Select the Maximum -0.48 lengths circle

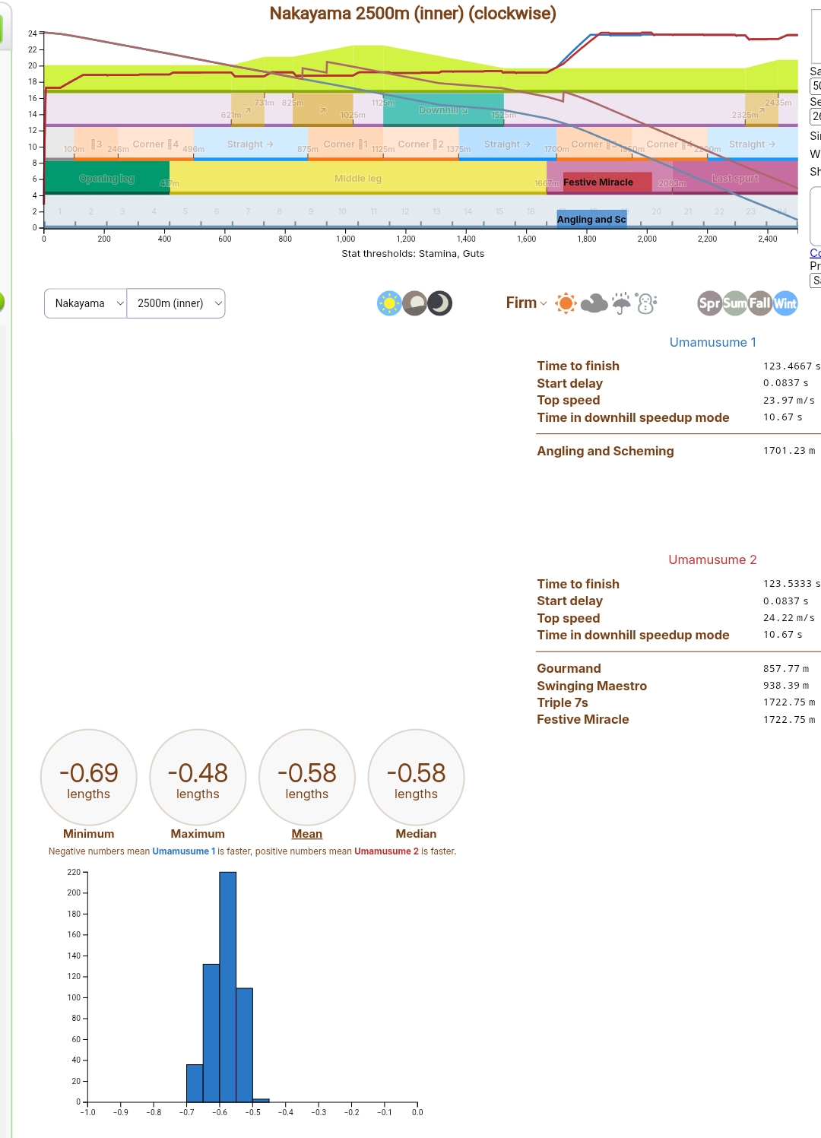click(x=198, y=777)
